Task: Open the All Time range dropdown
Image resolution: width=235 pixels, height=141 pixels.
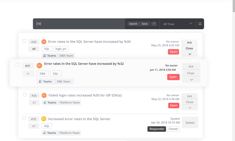Action: tap(178, 24)
